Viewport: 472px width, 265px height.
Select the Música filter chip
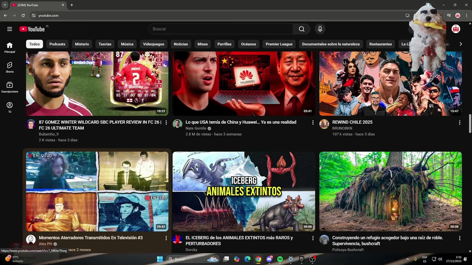[127, 44]
